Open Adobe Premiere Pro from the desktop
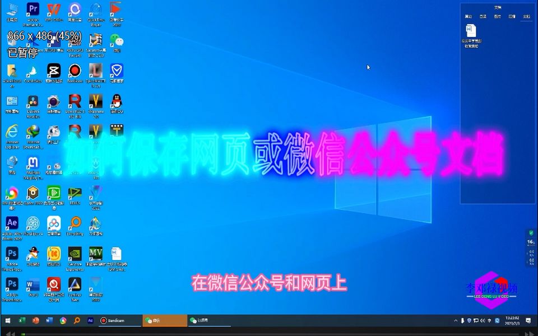This screenshot has width=538, height=336. click(33, 10)
